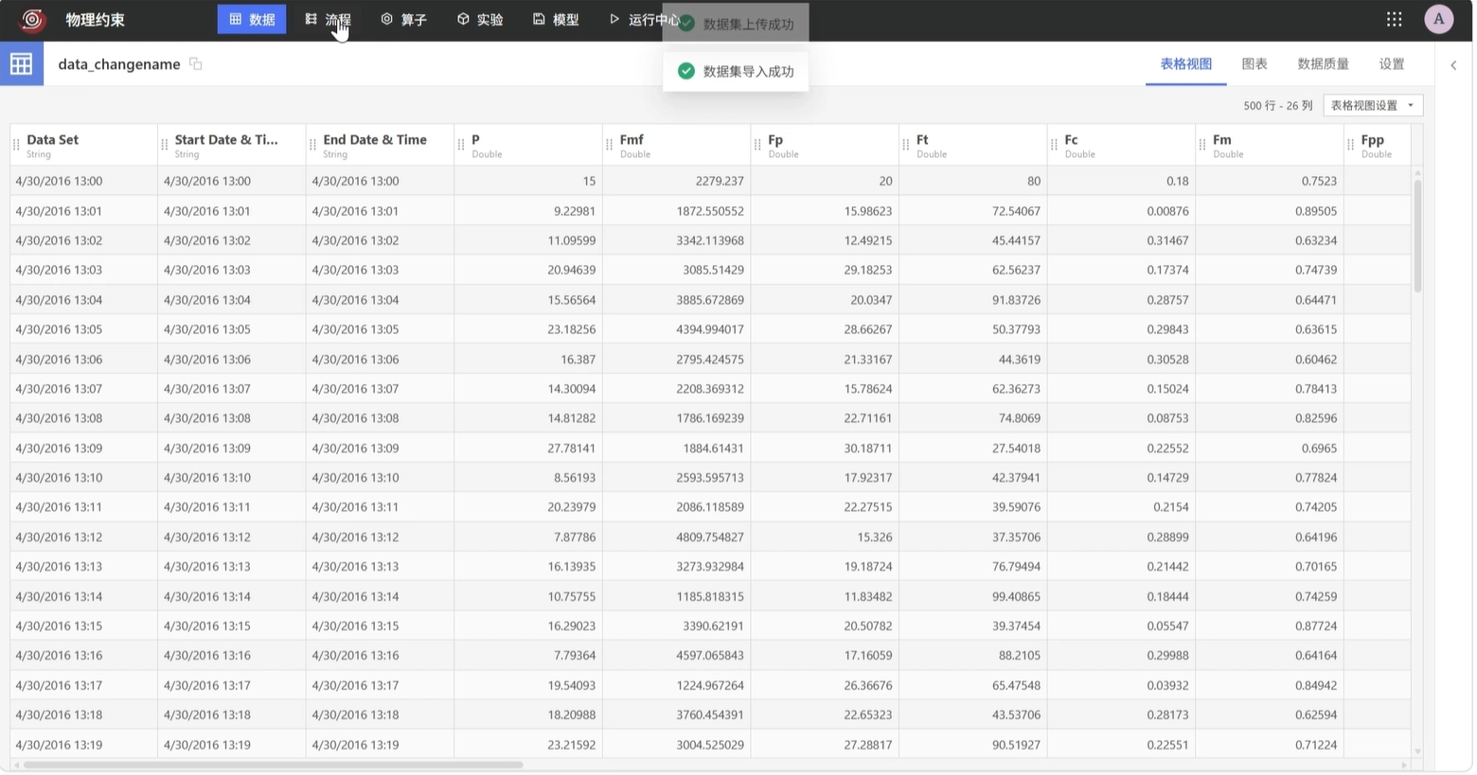The height and width of the screenshot is (775, 1477).
Task: Select the cell with value 3342.113968
Action: click(x=676, y=240)
